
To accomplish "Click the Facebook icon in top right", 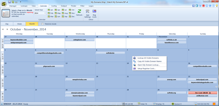I will (194, 6).
